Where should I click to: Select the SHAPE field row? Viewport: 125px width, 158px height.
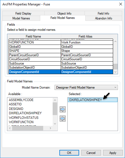click(61, 51)
